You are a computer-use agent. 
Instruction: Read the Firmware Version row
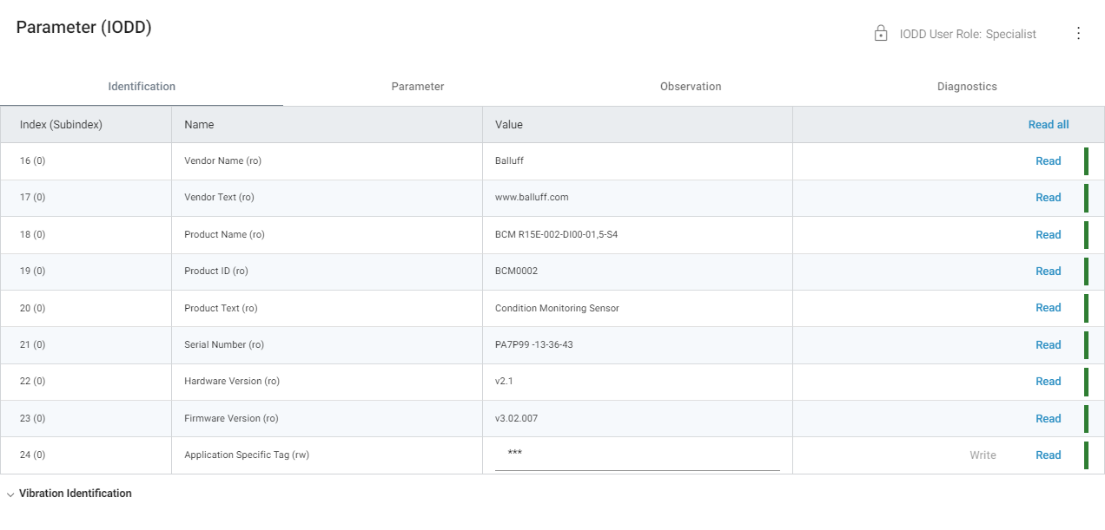pyautogui.click(x=1048, y=419)
